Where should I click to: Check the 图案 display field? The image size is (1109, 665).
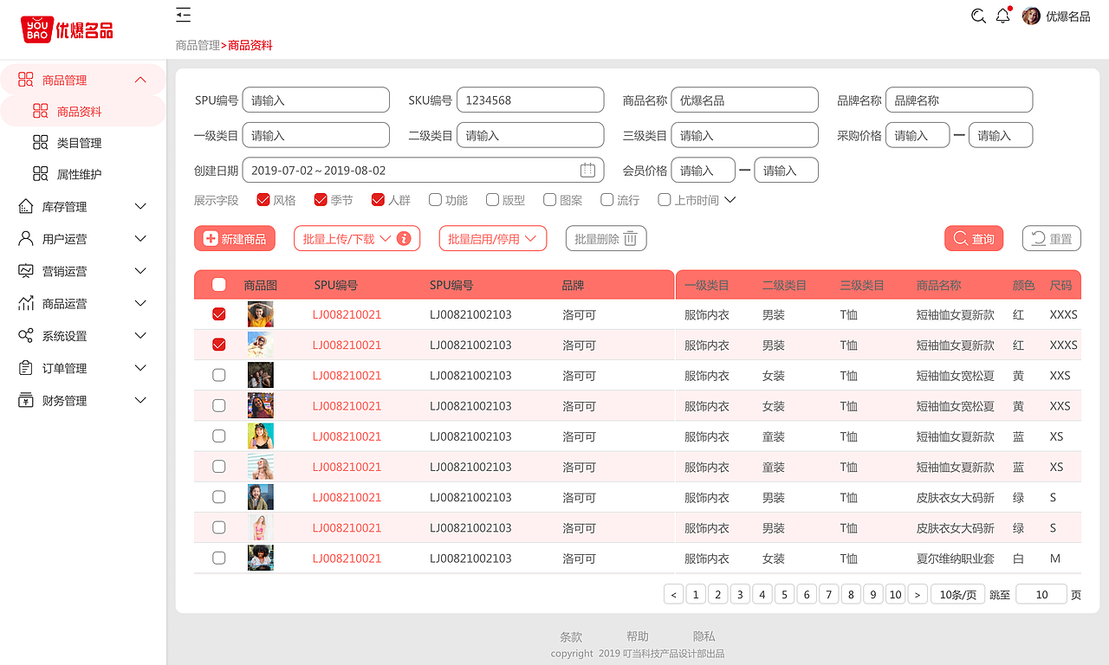(549, 199)
